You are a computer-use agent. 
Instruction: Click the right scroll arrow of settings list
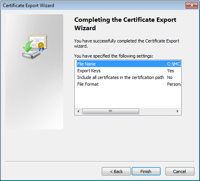[x=178, y=111]
